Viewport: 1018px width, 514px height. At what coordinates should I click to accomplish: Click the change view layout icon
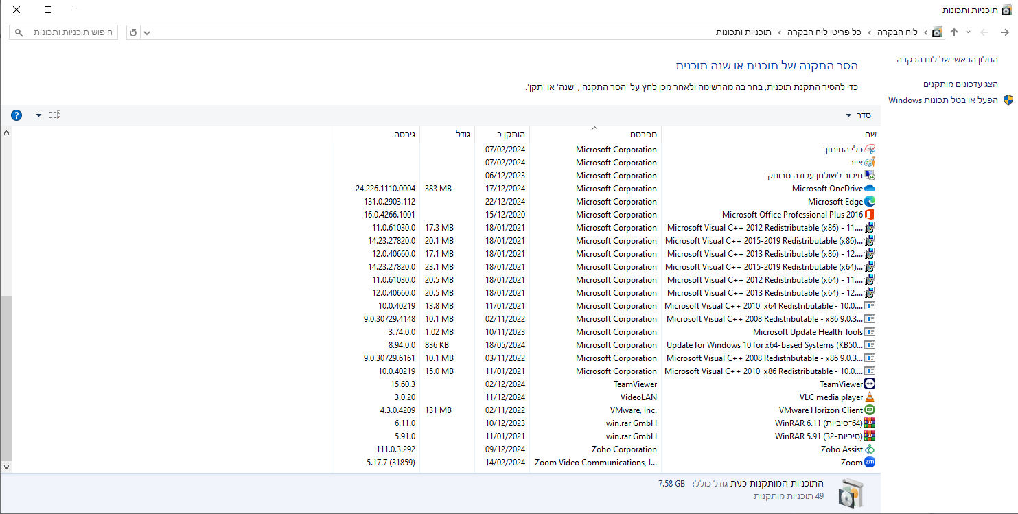[55, 115]
